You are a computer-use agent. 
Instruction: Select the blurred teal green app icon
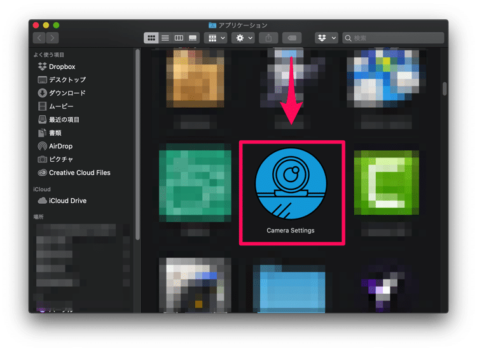pyautogui.click(x=195, y=183)
